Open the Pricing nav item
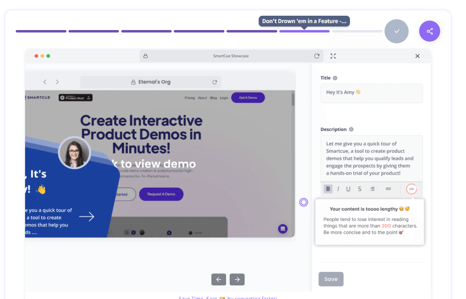The height and width of the screenshot is (299, 466). click(189, 98)
